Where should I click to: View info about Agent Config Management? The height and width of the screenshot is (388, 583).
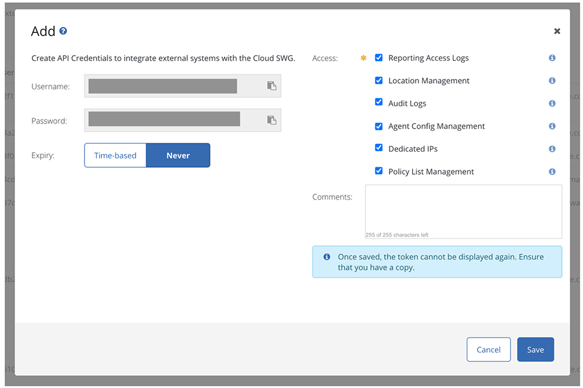(552, 126)
